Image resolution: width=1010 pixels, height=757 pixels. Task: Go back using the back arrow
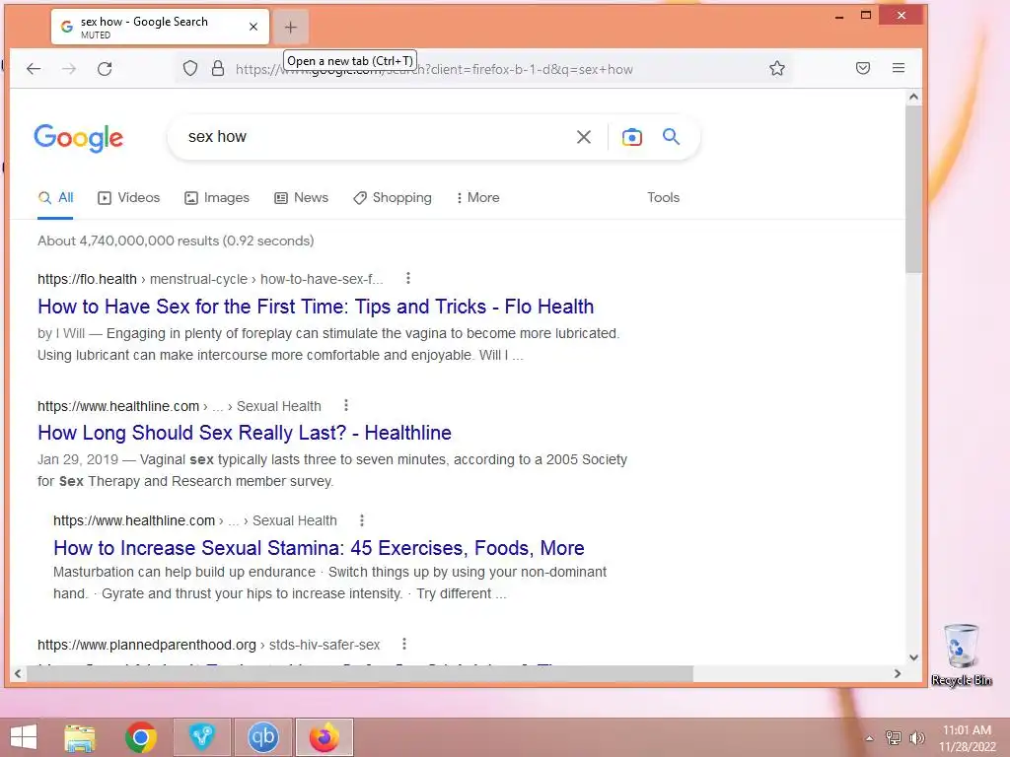click(x=34, y=68)
